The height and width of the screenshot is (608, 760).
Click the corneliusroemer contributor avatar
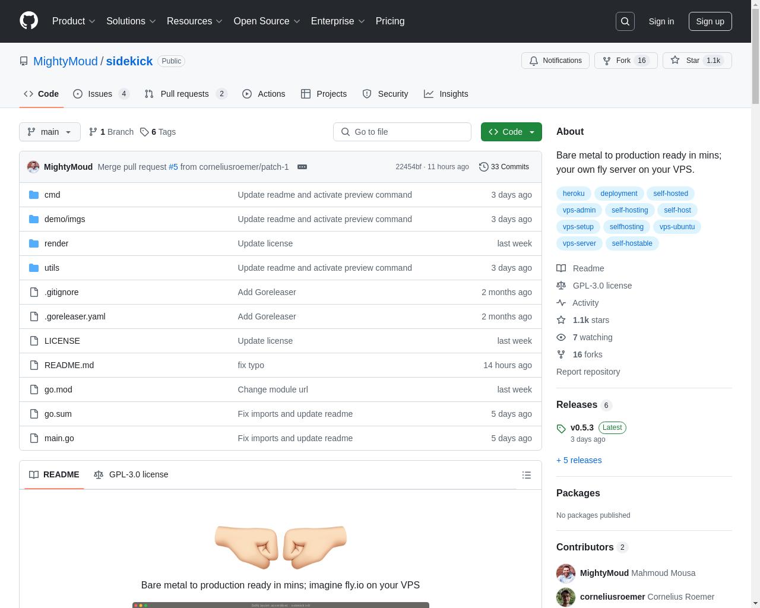566,597
